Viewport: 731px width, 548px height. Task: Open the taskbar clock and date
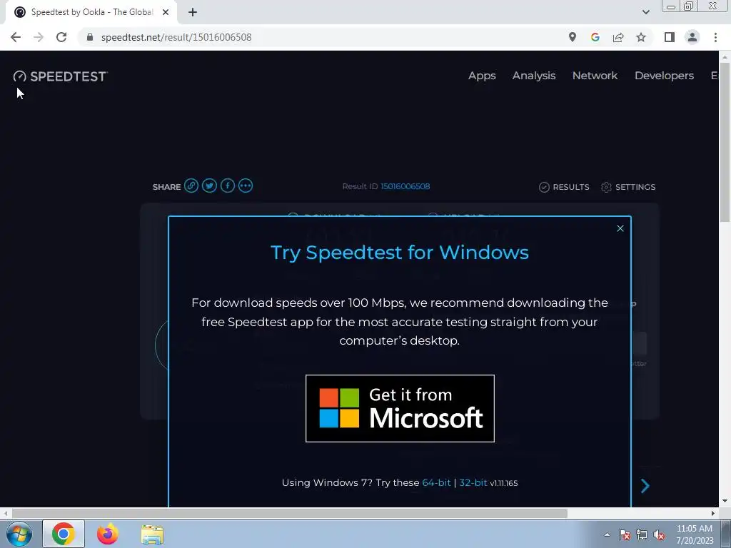[695, 534]
